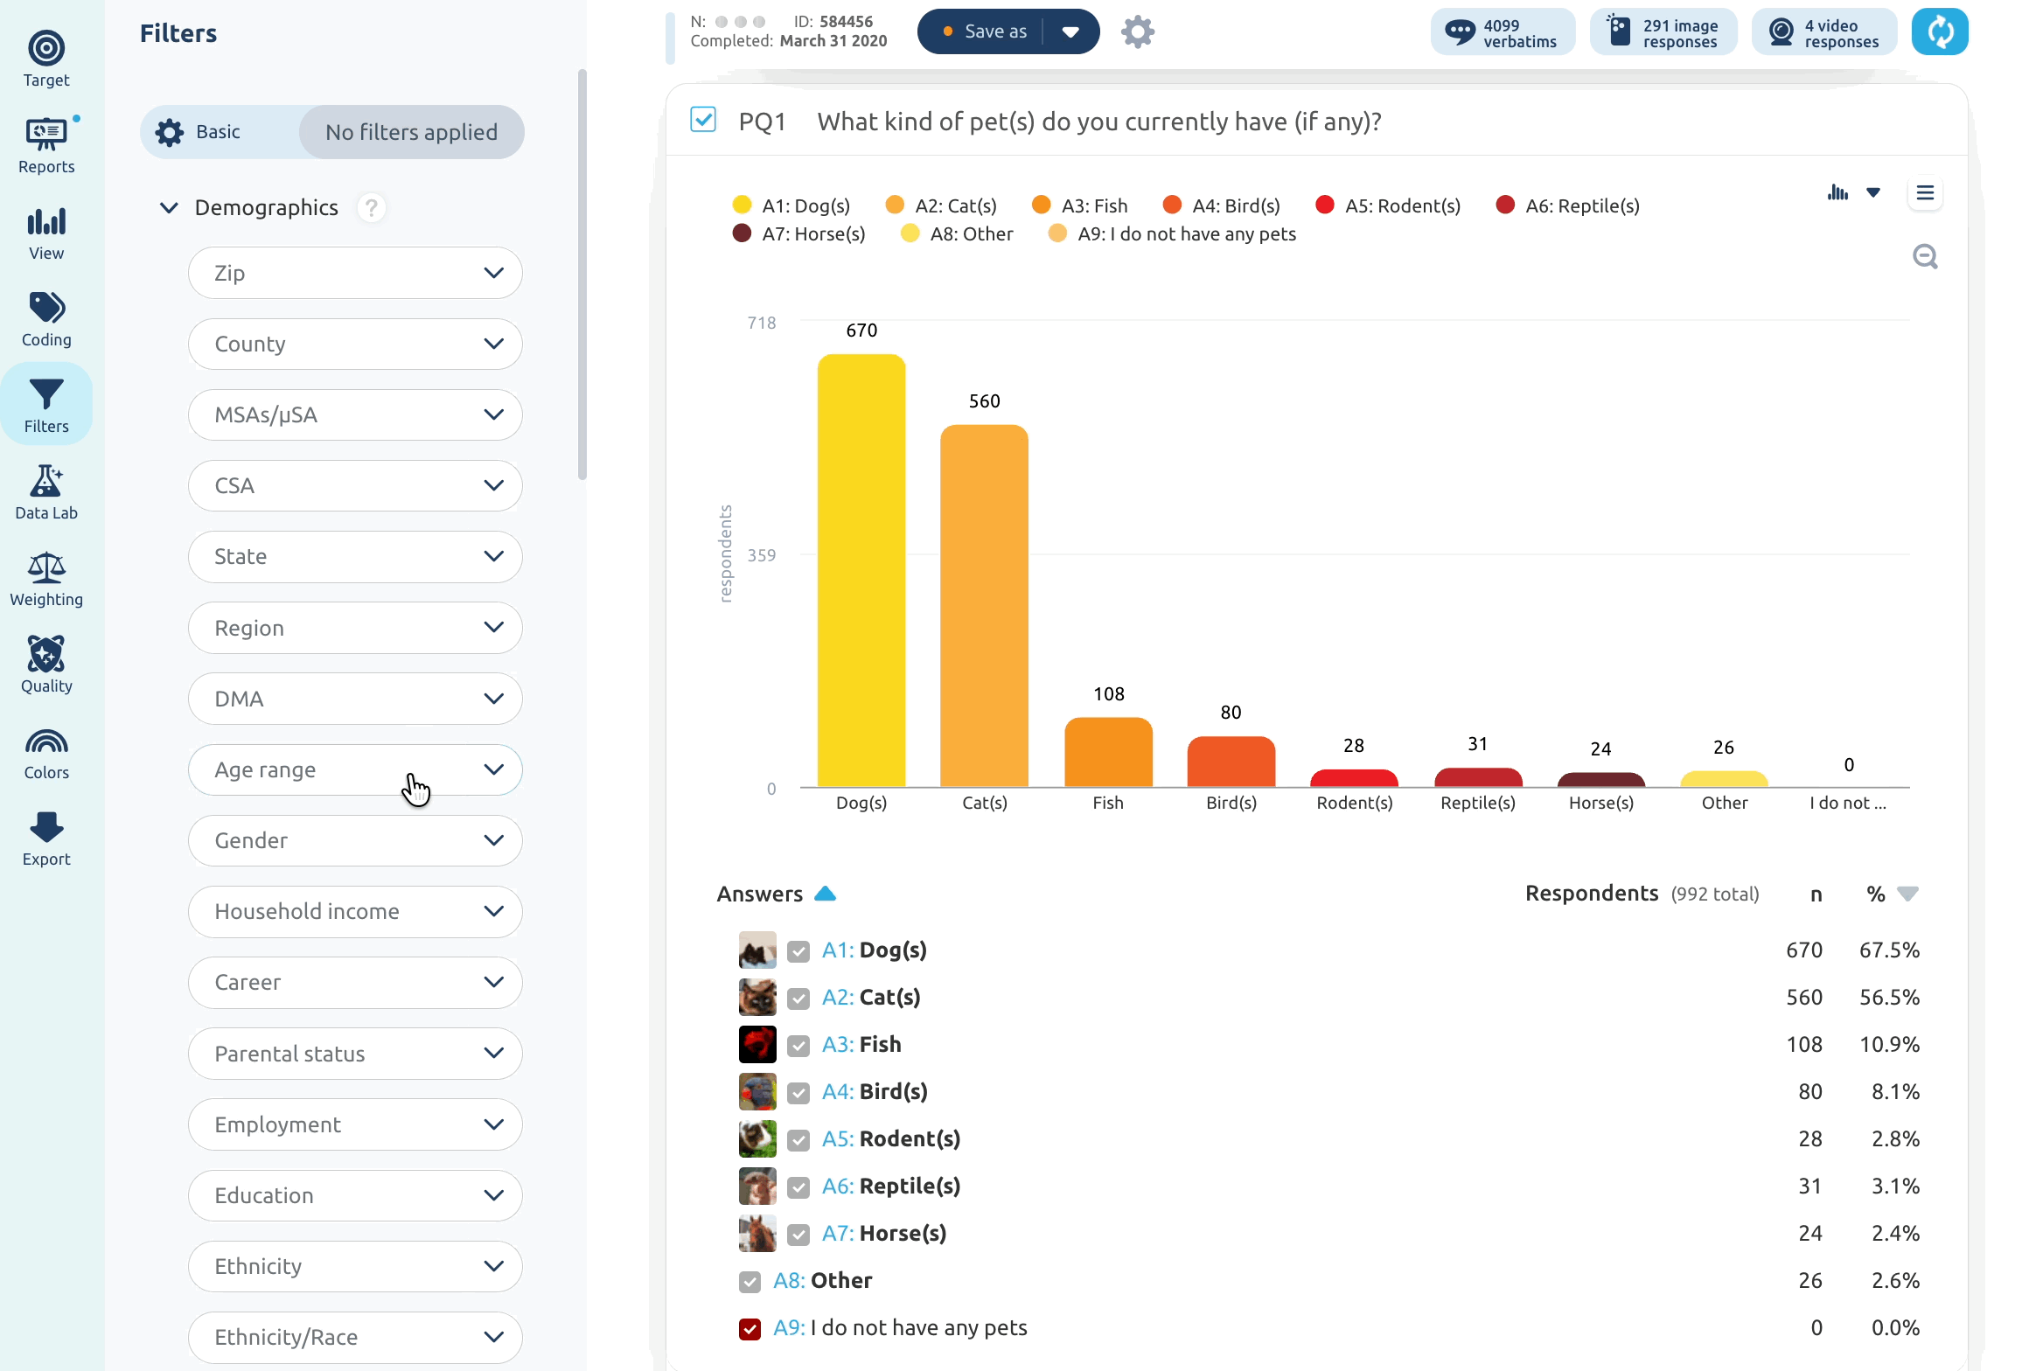The height and width of the screenshot is (1371, 2029).
Task: Open the Coding section
Action: [46, 318]
